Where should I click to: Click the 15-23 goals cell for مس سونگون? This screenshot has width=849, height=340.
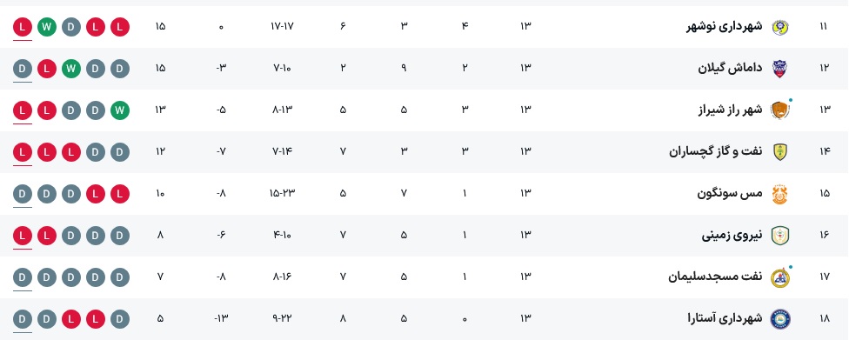(x=282, y=193)
